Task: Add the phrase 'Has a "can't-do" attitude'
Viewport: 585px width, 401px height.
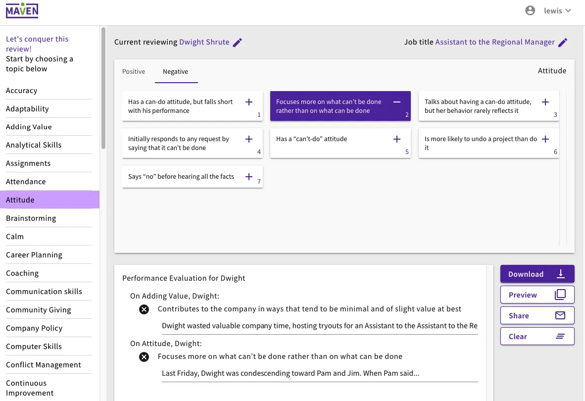Action: (x=396, y=139)
